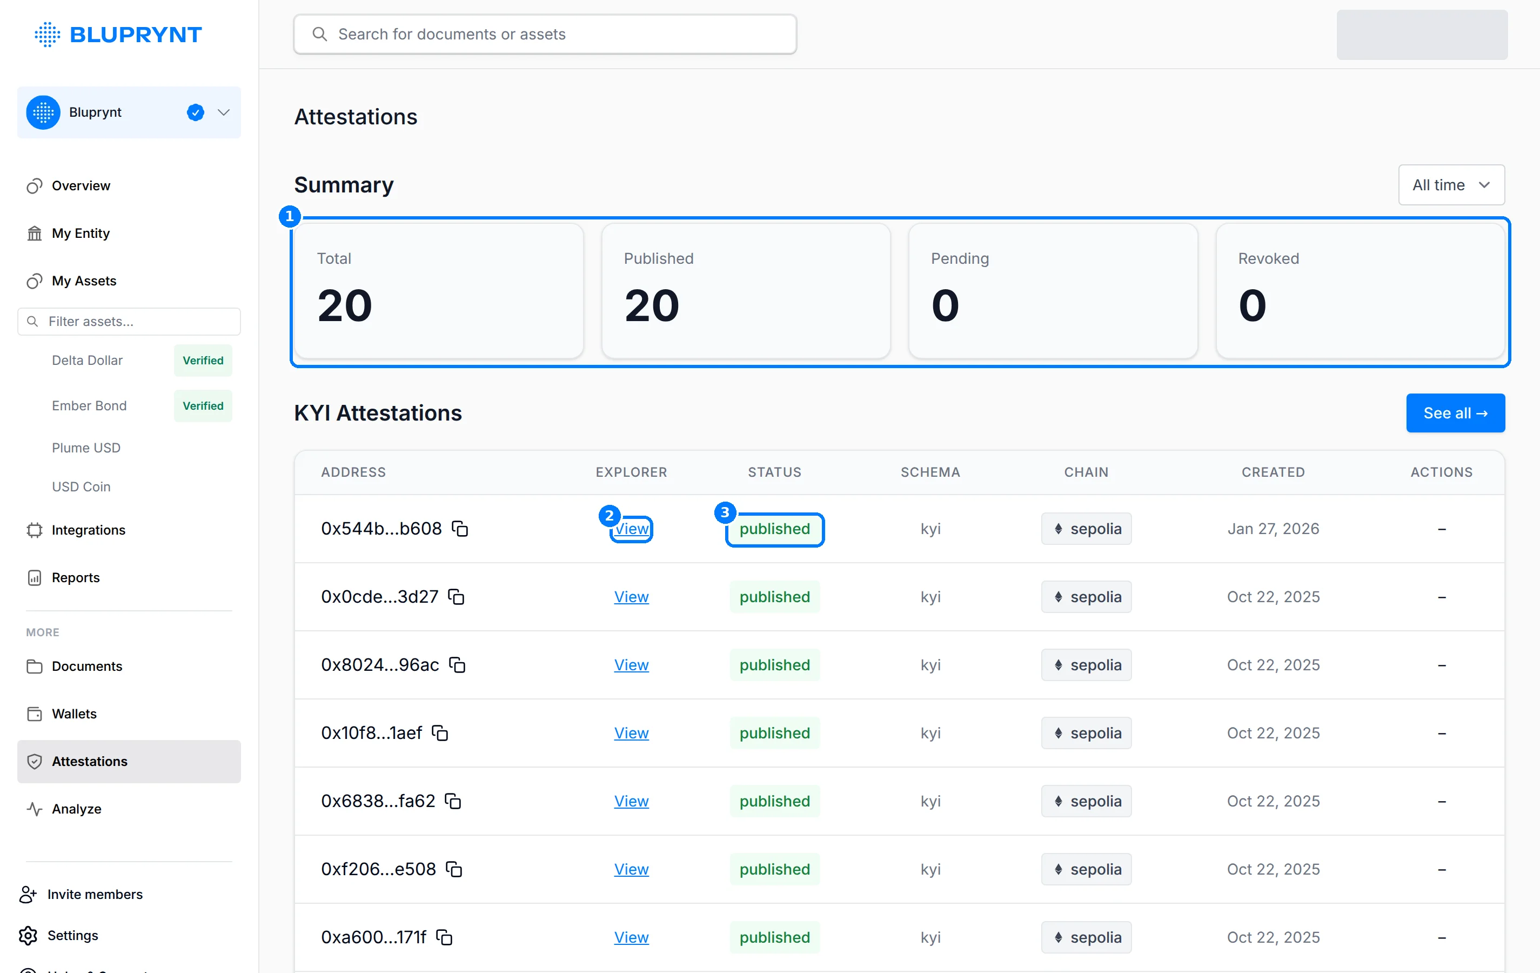Focus the Search for documents or assets field
This screenshot has height=973, width=1540.
[545, 35]
